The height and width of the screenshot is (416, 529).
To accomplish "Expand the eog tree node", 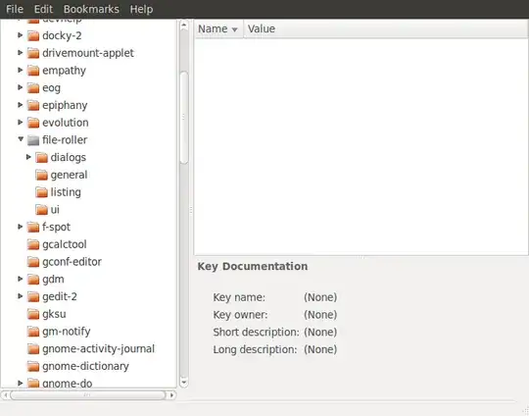I will point(20,87).
